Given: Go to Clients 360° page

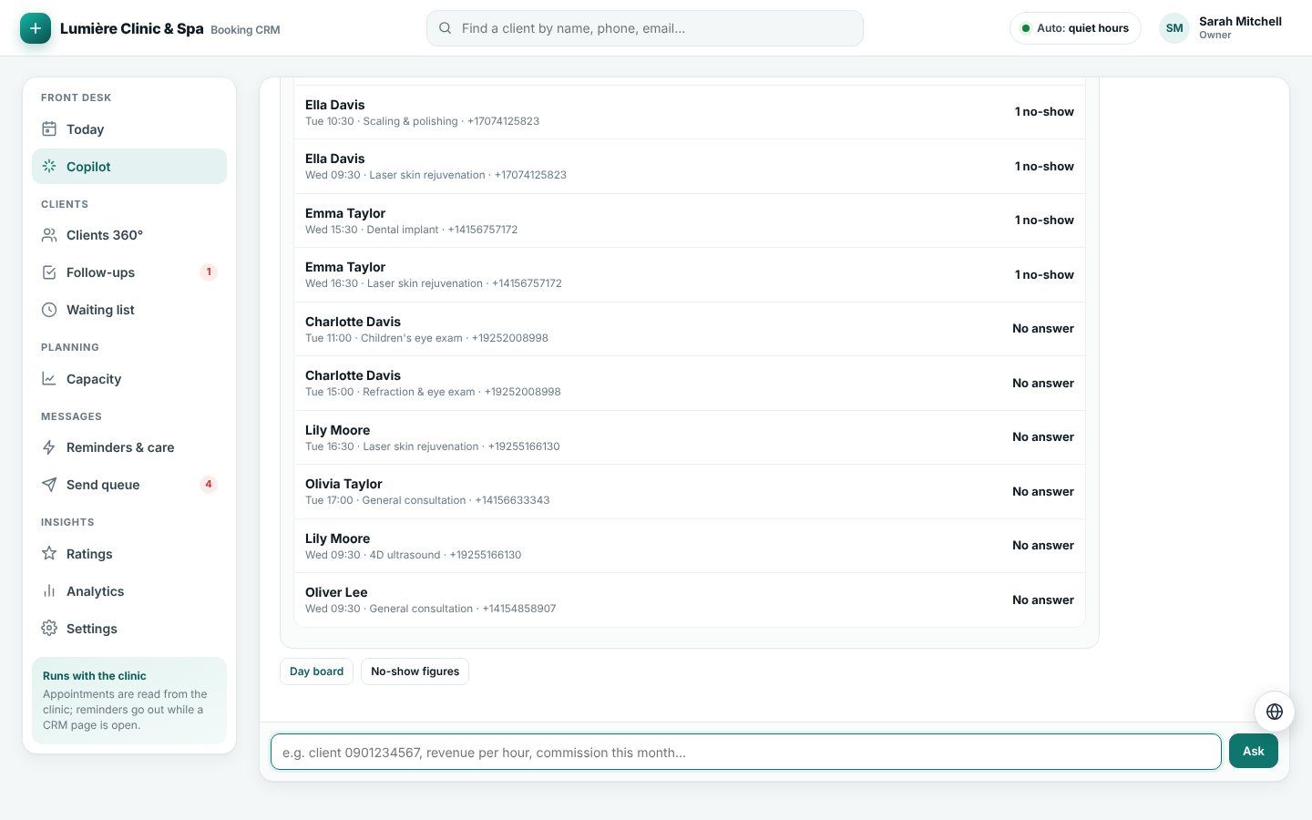Looking at the screenshot, I should 129,235.
